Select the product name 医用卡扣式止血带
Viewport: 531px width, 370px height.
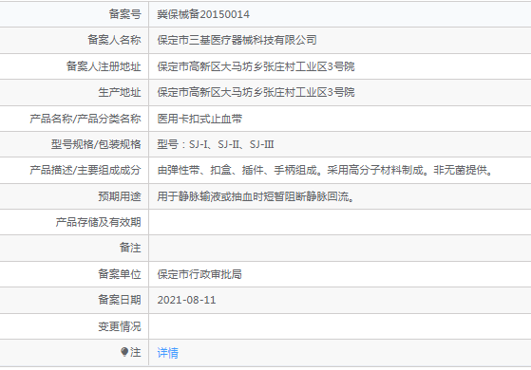199,119
